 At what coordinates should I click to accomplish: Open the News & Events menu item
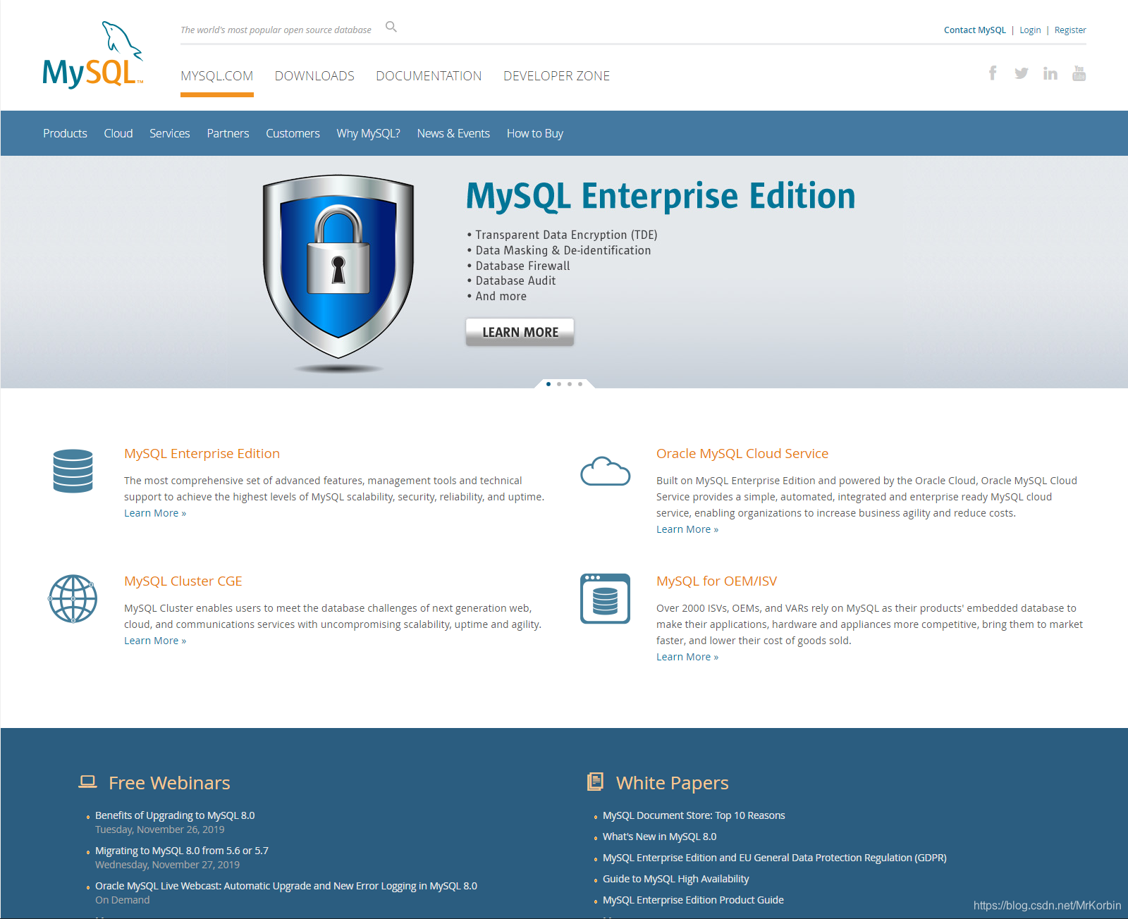coord(453,133)
